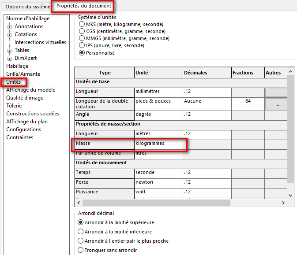Open Propriétés du document tab

tap(83, 6)
